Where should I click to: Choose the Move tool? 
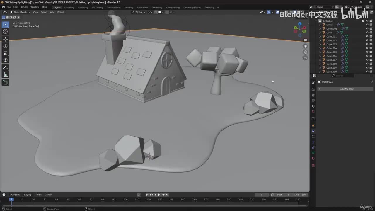coord(5,39)
